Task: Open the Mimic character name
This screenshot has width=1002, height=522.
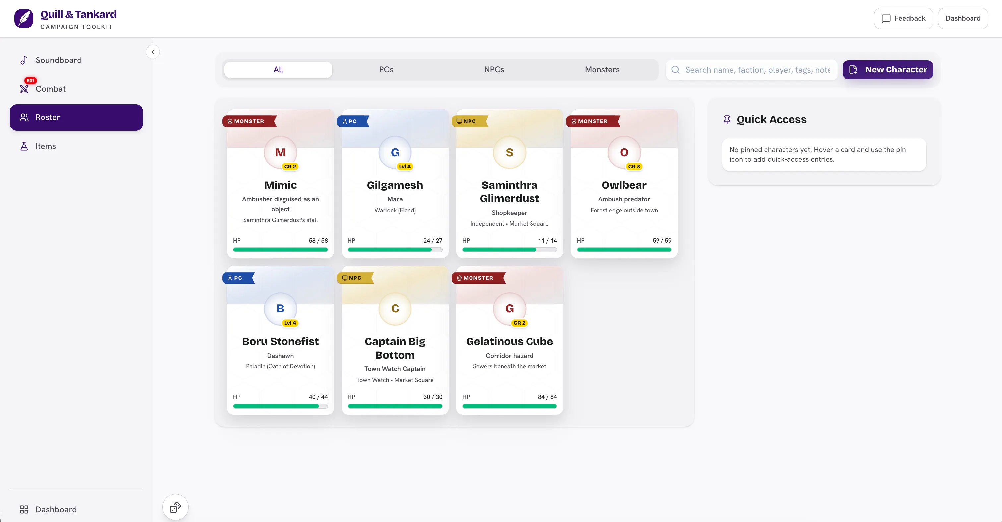Action: pos(280,185)
